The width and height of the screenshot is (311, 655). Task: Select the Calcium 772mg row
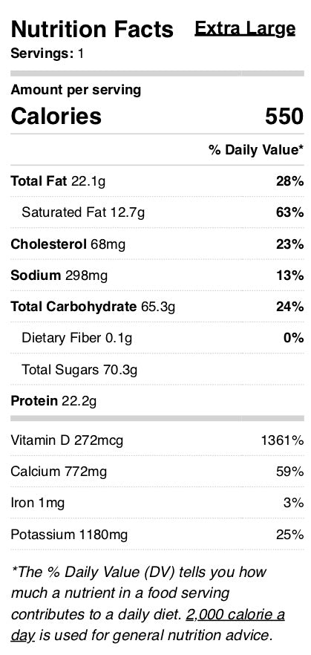click(157, 472)
